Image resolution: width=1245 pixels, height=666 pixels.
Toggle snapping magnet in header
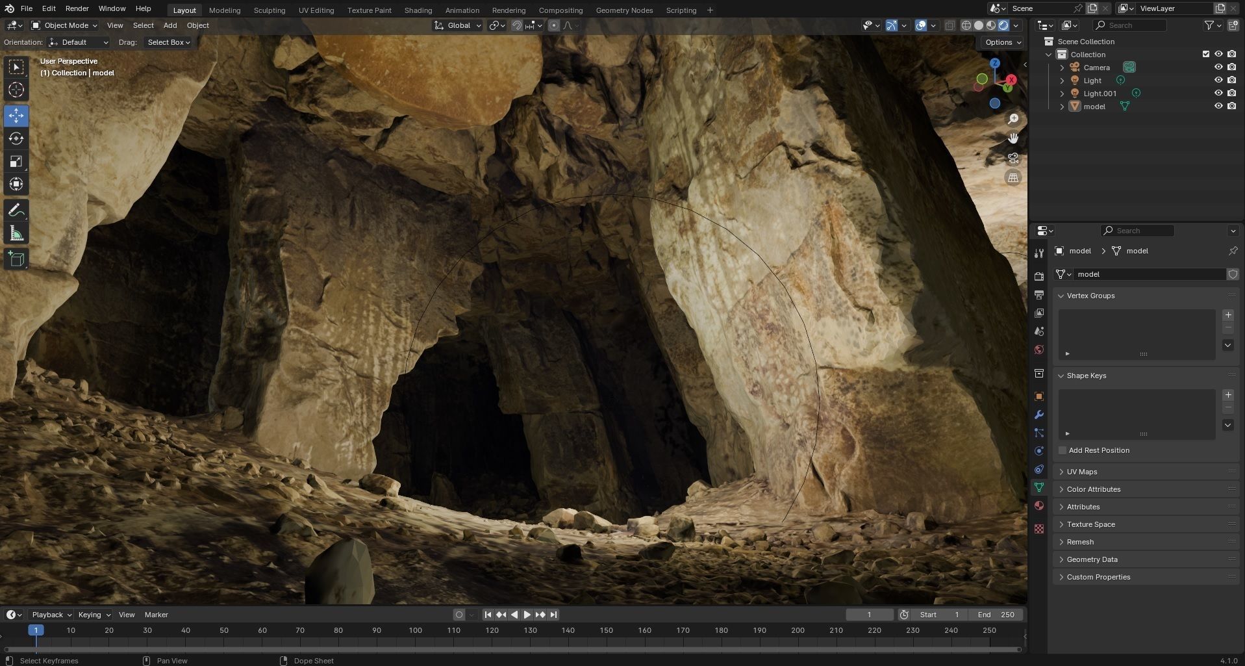tap(517, 25)
